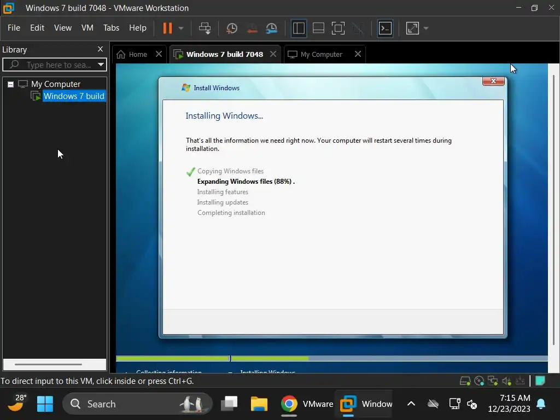
Task: Open the snapshot manager
Action: point(272,28)
